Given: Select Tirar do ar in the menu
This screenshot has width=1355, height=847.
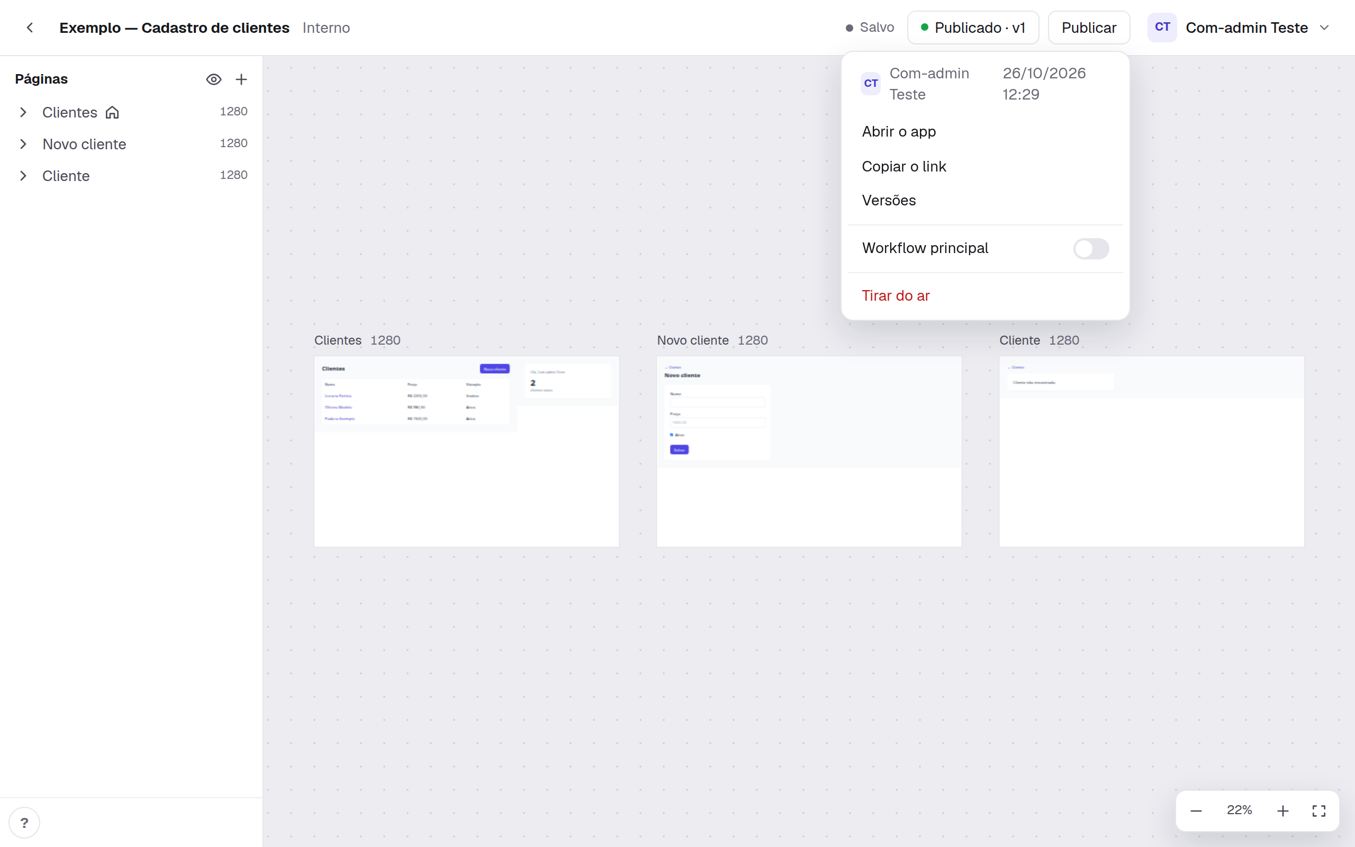Looking at the screenshot, I should point(985,296).
